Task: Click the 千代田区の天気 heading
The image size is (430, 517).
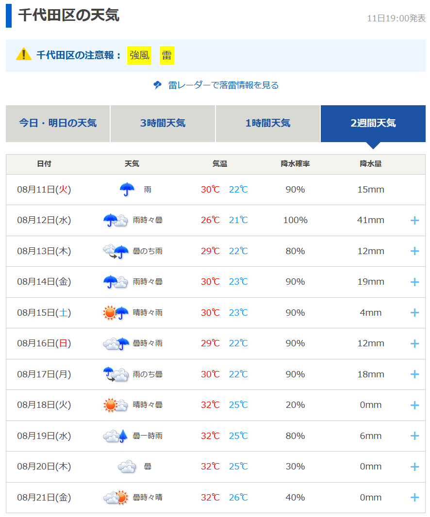Action: pos(68,15)
